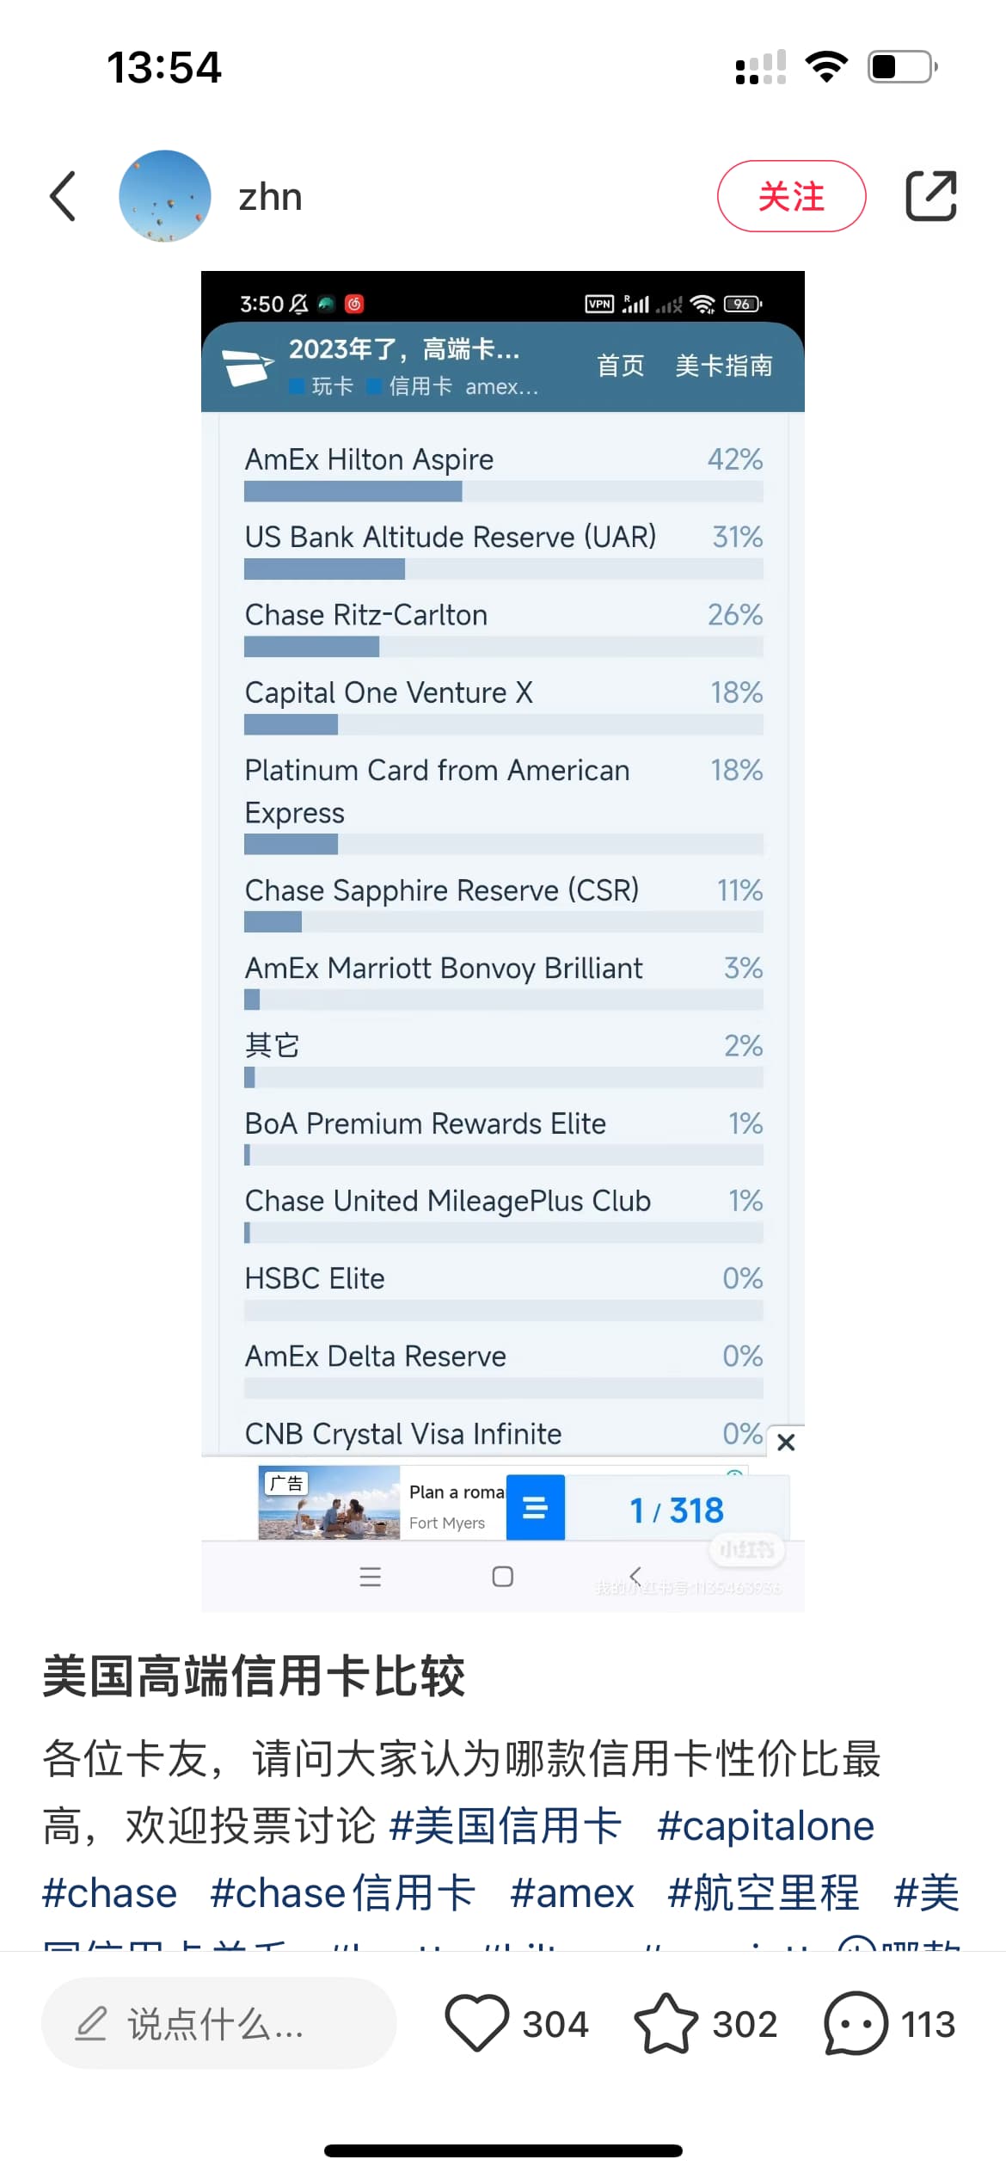1006x2178 pixels.
Task: Open the #美国信用卡 hashtag
Action: point(506,1825)
